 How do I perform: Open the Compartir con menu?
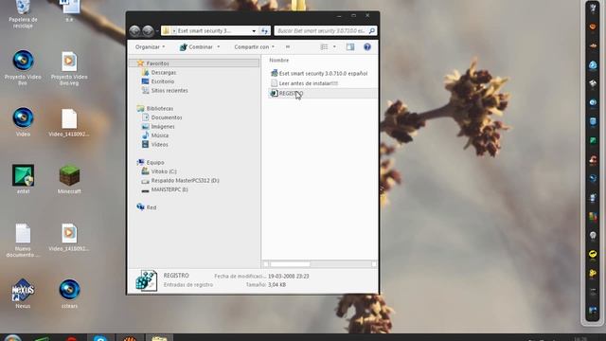coord(254,46)
